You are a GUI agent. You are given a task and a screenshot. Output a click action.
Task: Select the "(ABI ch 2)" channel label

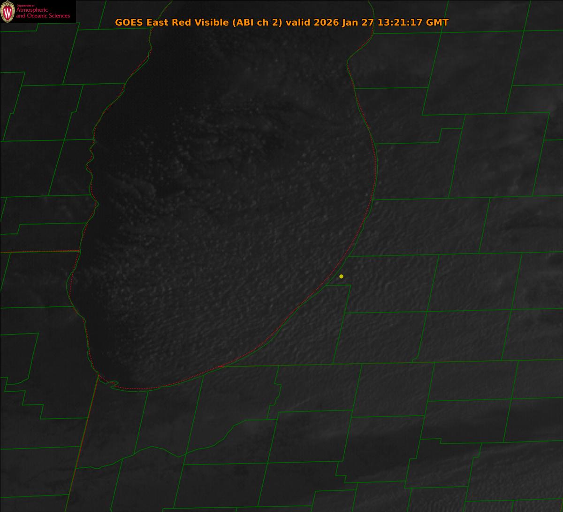257,23
